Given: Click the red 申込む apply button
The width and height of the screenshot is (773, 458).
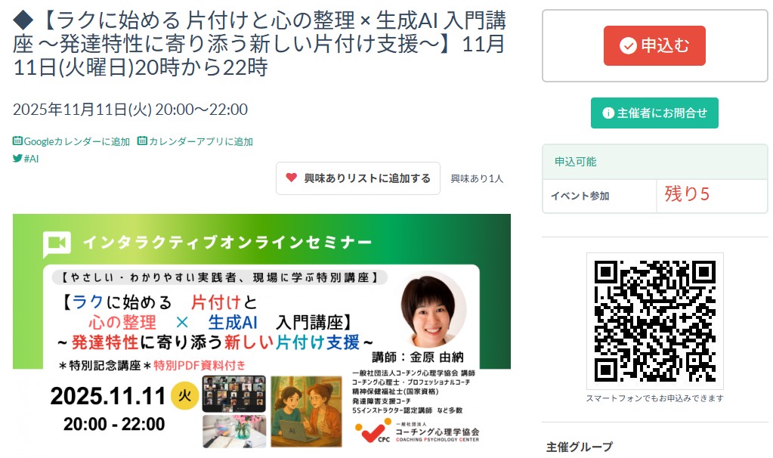Looking at the screenshot, I should [x=654, y=45].
